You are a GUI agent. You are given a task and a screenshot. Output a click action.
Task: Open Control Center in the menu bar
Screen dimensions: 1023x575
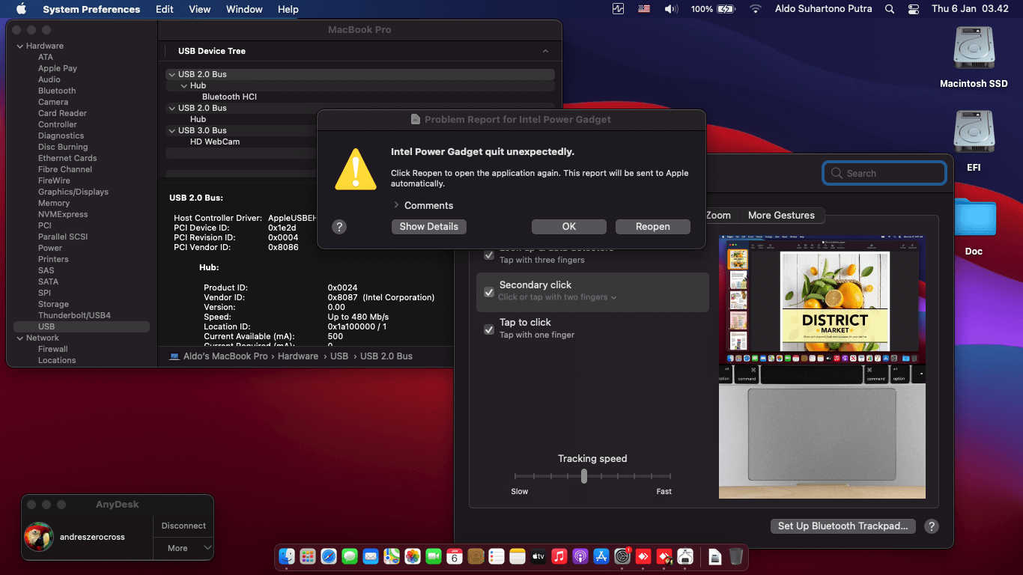click(x=914, y=9)
